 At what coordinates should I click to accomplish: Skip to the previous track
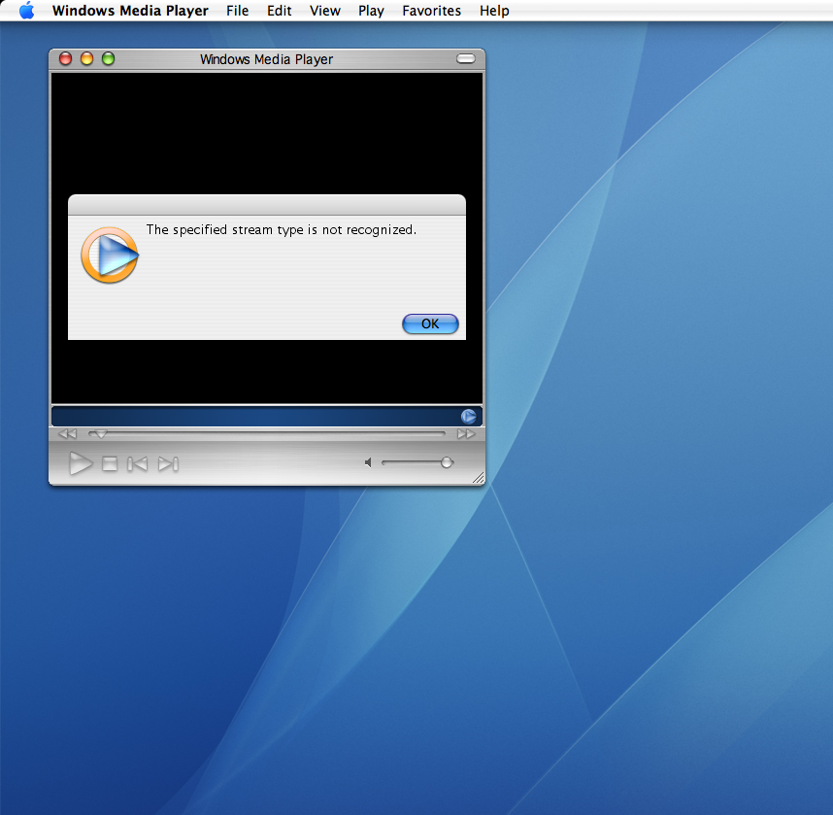pyautogui.click(x=137, y=464)
